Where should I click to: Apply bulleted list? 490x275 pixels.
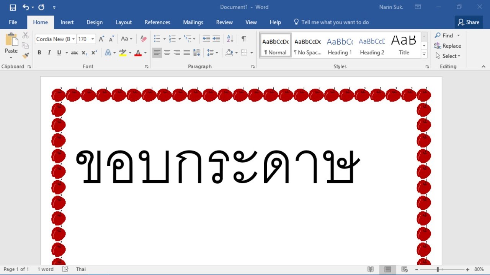coord(157,39)
